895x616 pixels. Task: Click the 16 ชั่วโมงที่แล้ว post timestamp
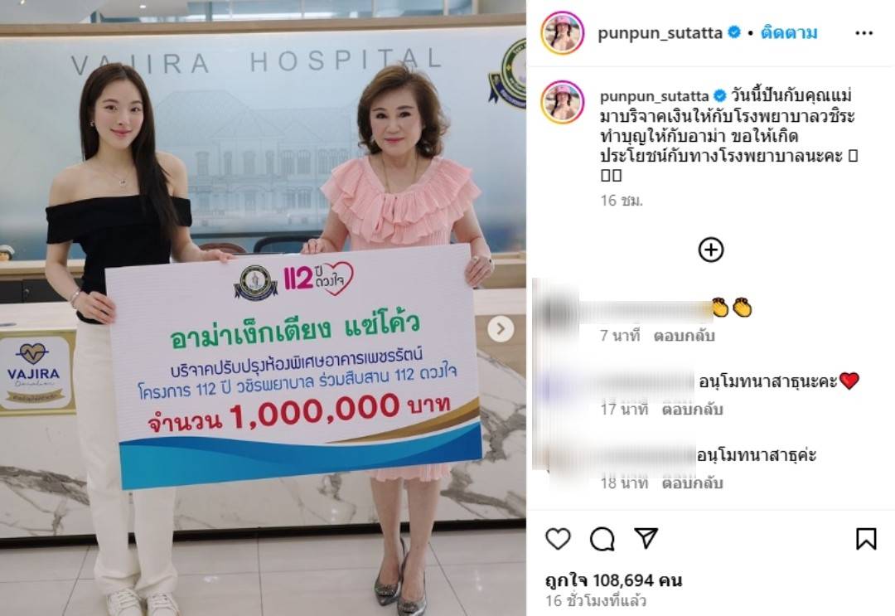(596, 601)
